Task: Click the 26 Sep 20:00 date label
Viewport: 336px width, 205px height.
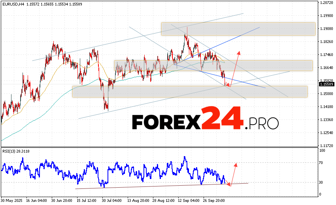Action: coord(214,200)
